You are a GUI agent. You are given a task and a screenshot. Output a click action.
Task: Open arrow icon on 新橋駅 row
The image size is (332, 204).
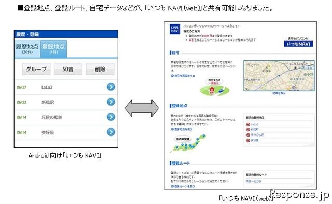tap(110, 102)
